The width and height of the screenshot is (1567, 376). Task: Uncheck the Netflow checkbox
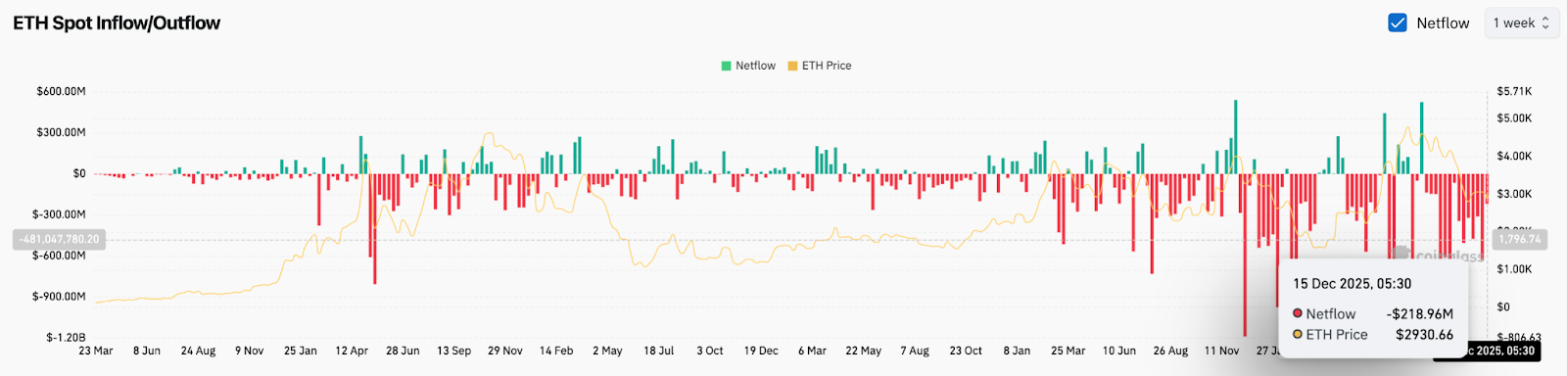1398,23
